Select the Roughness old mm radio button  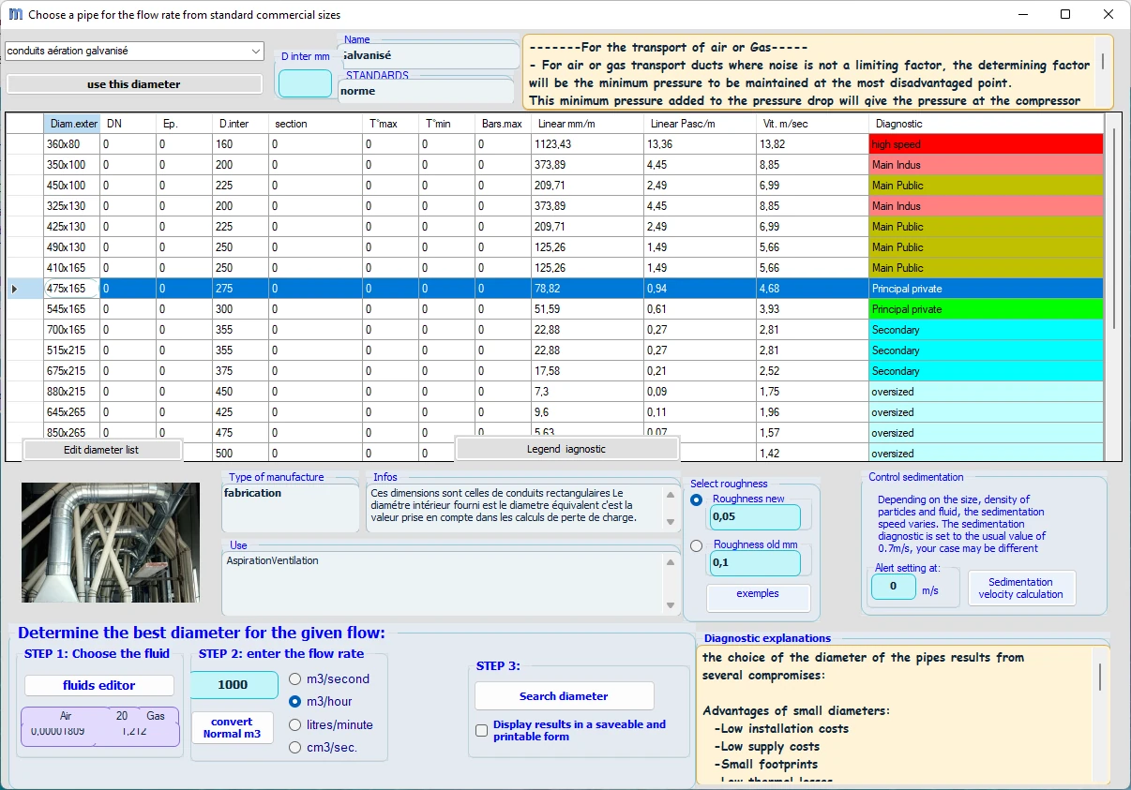point(697,545)
